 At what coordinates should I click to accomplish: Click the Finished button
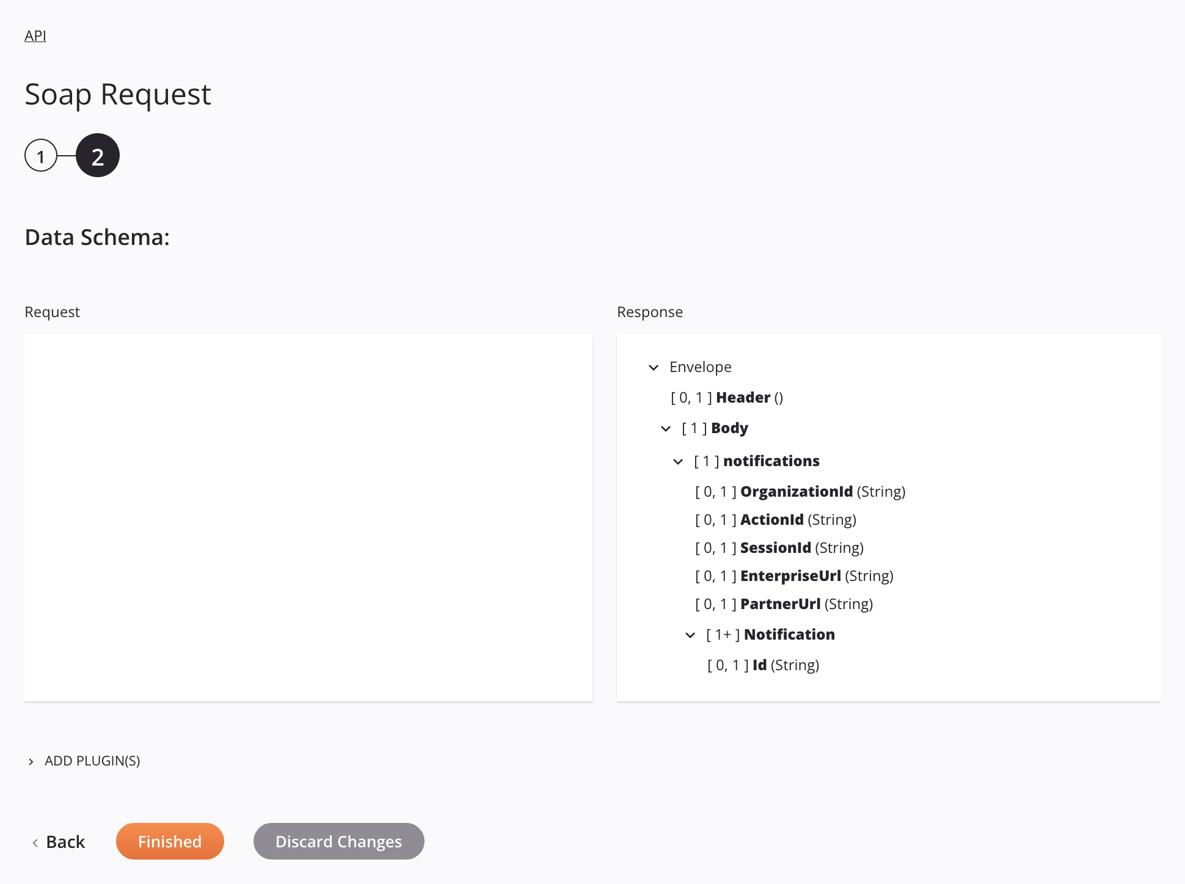(170, 841)
